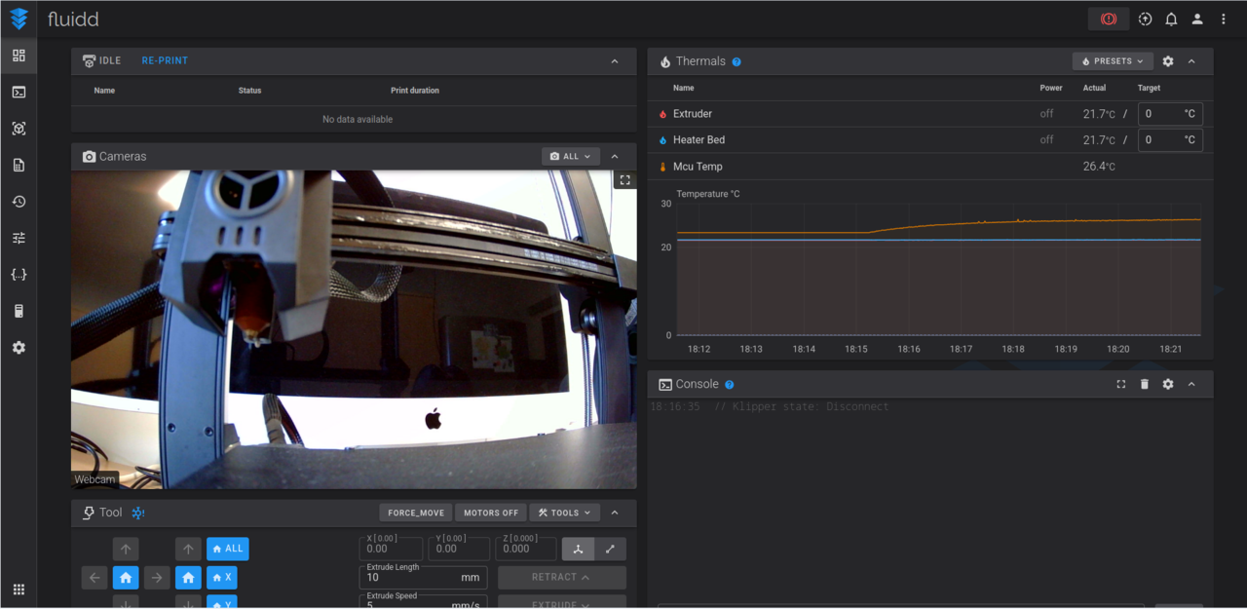This screenshot has width=1247, height=609.
Task: Move toolhead left with arrow
Action: click(x=94, y=578)
